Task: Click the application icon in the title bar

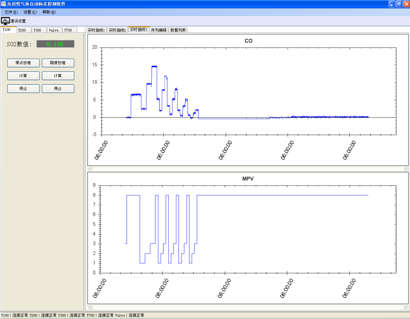Action: click(4, 4)
